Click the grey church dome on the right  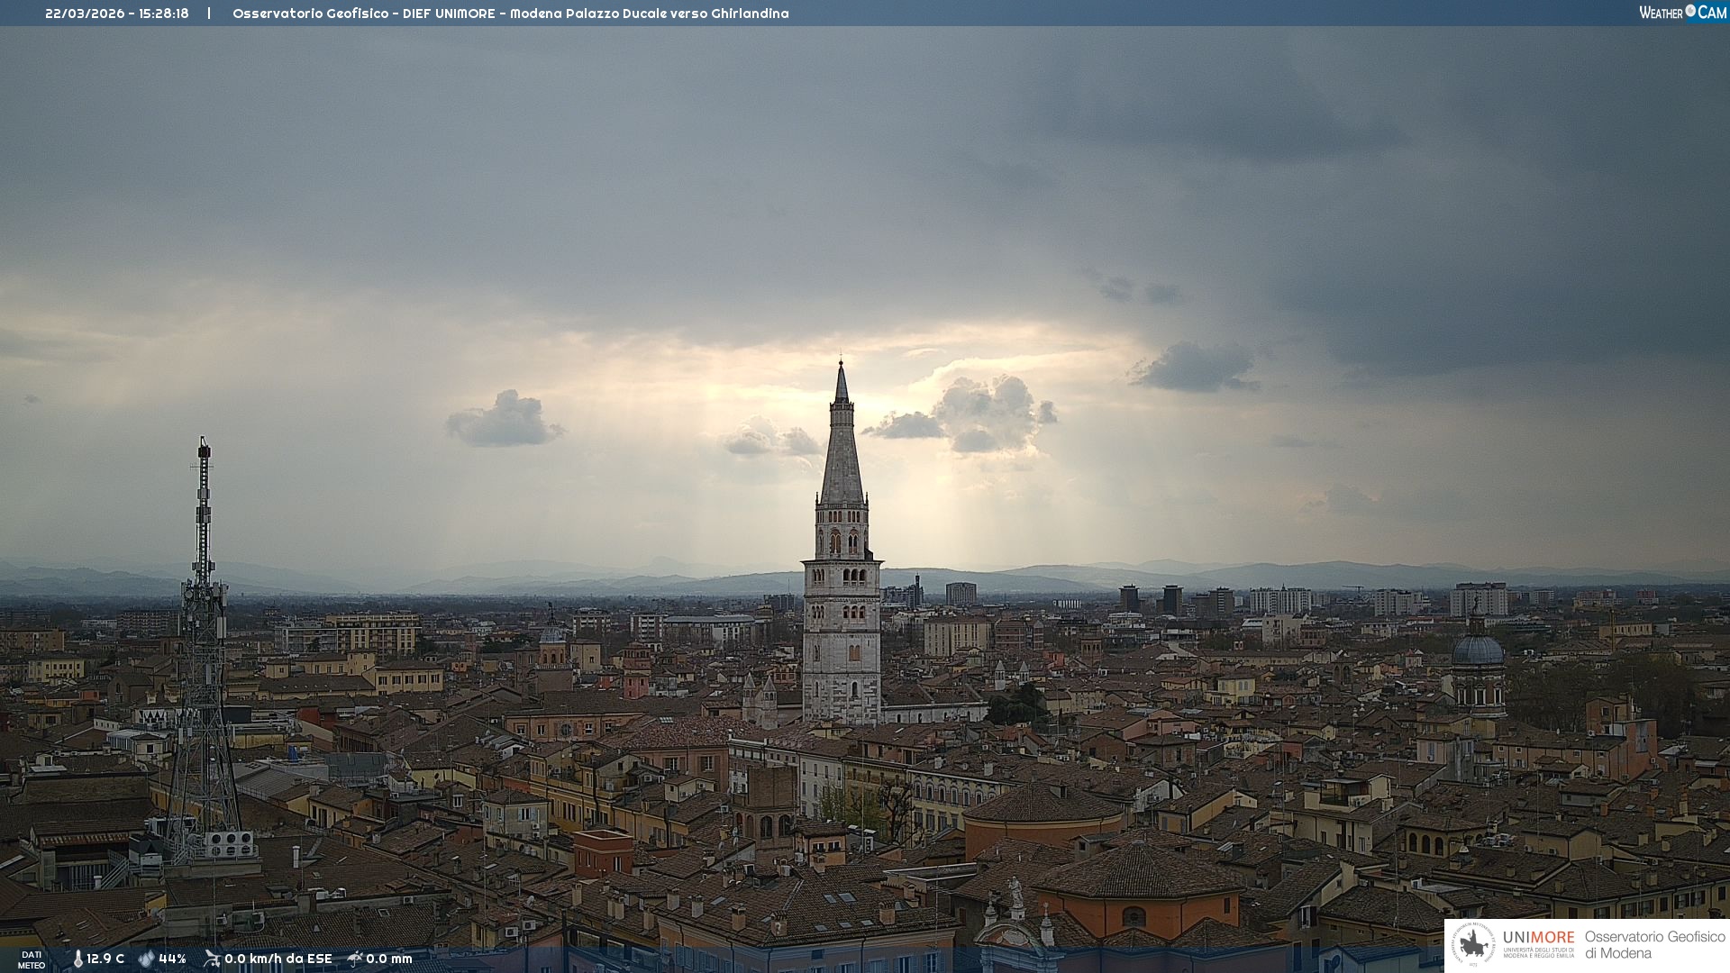tap(1478, 650)
